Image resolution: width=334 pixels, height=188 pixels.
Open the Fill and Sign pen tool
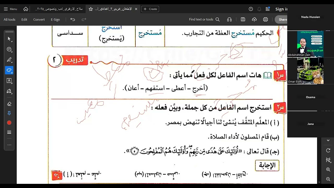coord(9,91)
